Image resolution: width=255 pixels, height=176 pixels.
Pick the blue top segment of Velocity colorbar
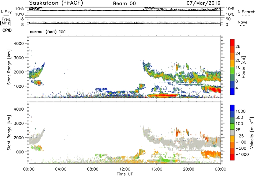232,108
